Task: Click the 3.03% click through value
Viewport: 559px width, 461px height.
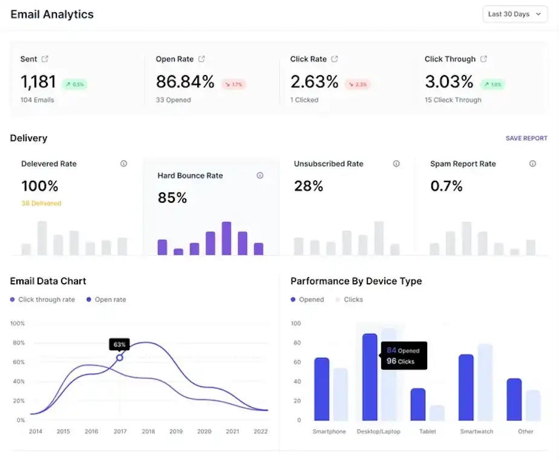Action: 449,82
